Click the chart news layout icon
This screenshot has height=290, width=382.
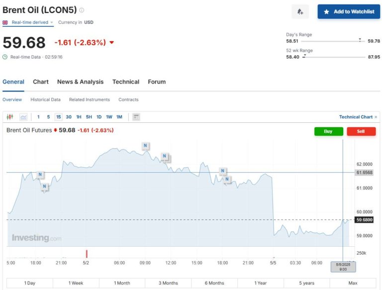click(136, 117)
